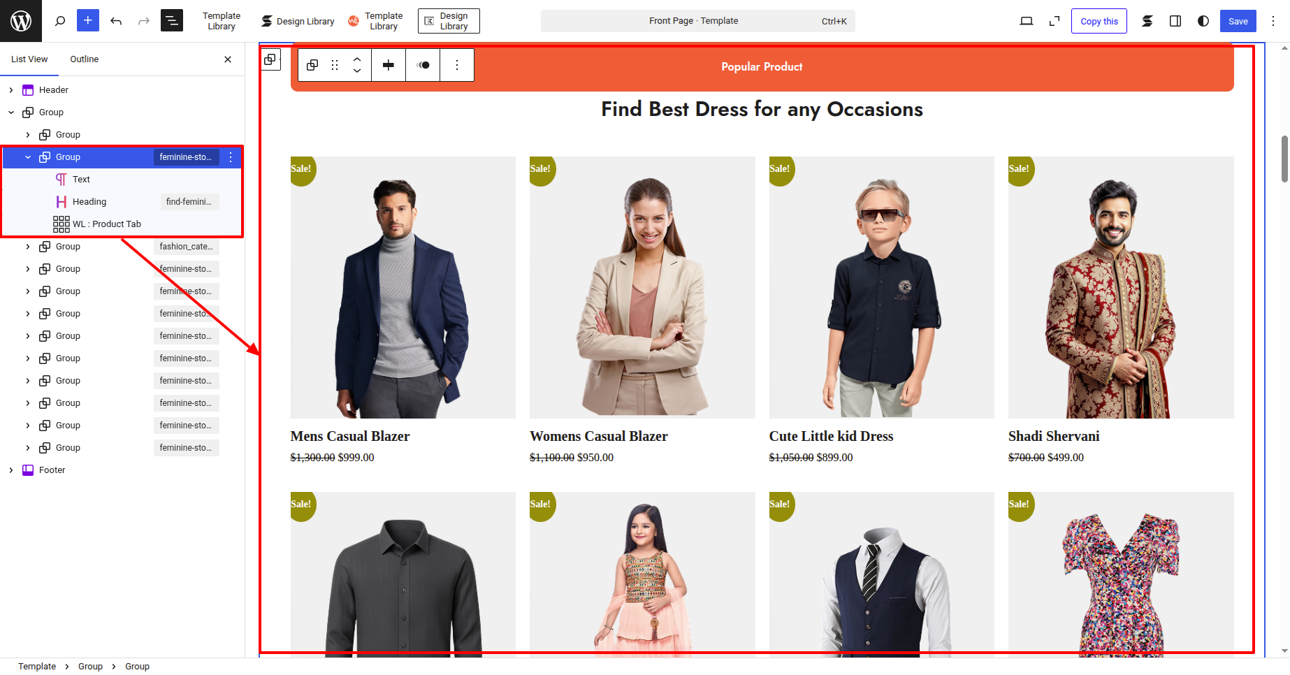Expand the Footer item in list view
1290x675 pixels.
pos(11,470)
